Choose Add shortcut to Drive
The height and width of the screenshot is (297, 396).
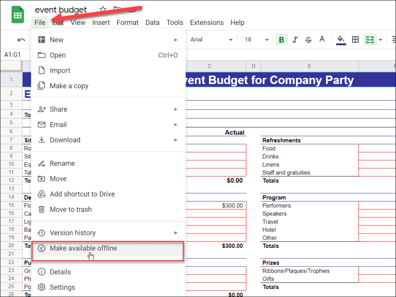[108, 194]
